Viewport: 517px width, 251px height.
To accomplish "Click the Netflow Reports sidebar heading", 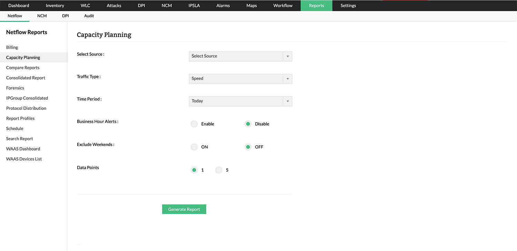I will (x=27, y=32).
